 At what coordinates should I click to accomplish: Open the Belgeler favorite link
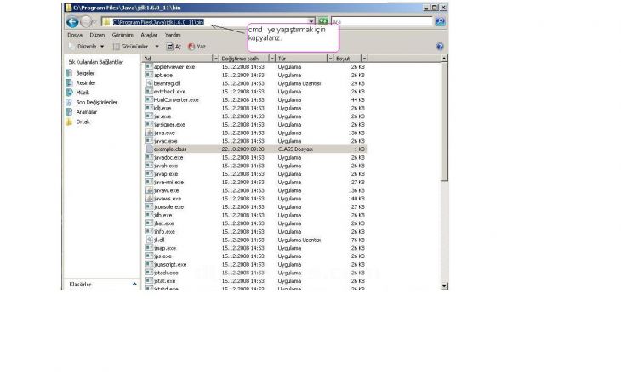click(x=85, y=73)
